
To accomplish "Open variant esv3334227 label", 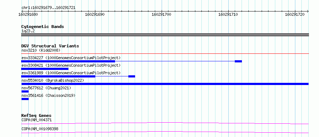I will point(71,58).
